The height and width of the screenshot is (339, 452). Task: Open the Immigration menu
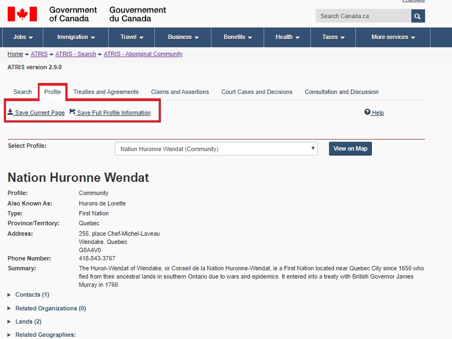(76, 37)
